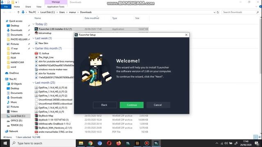Select the OFFICE (D:) drive

[x=16, y=120]
